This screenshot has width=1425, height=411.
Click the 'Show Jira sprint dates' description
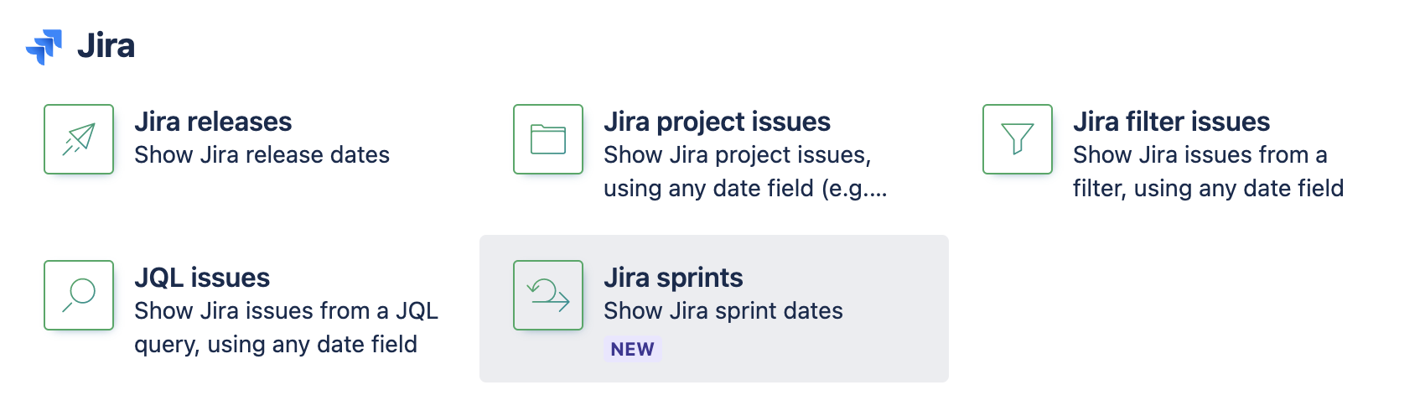[723, 311]
